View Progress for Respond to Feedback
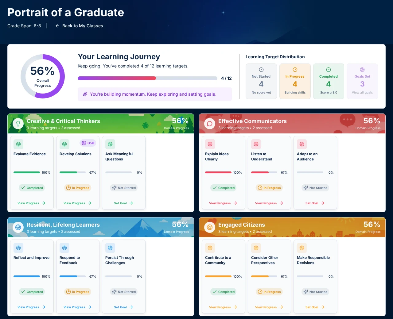393x319 pixels. (x=78, y=307)
